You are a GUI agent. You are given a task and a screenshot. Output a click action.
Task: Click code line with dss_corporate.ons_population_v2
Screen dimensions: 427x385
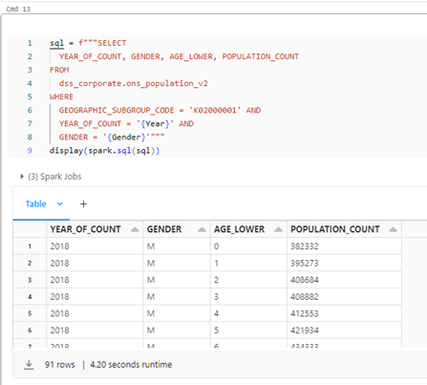(x=133, y=83)
